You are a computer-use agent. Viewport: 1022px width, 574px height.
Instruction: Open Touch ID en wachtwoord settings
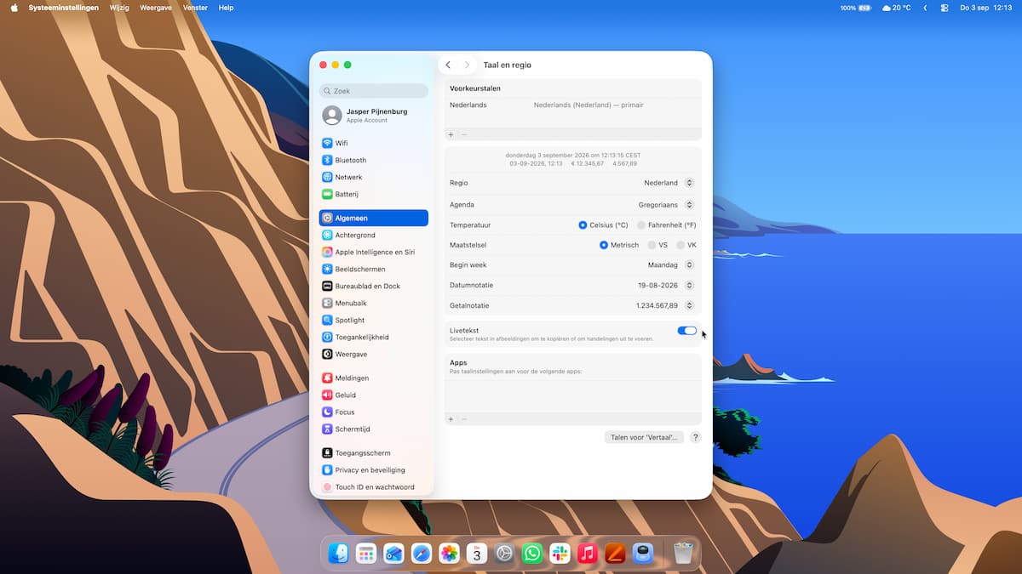pyautogui.click(x=373, y=486)
